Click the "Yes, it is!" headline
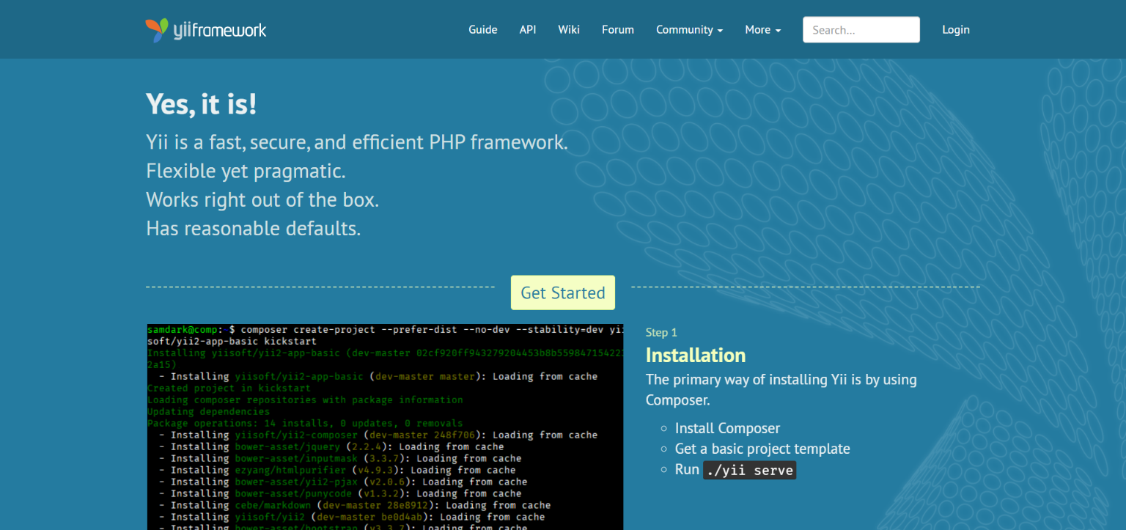 [x=202, y=104]
